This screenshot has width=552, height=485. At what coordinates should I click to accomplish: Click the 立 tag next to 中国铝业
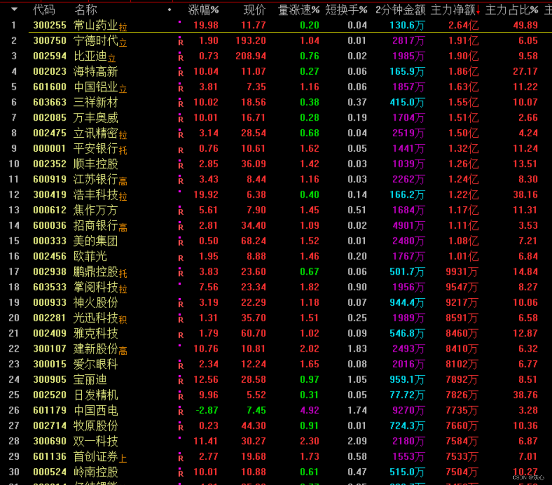pos(123,89)
